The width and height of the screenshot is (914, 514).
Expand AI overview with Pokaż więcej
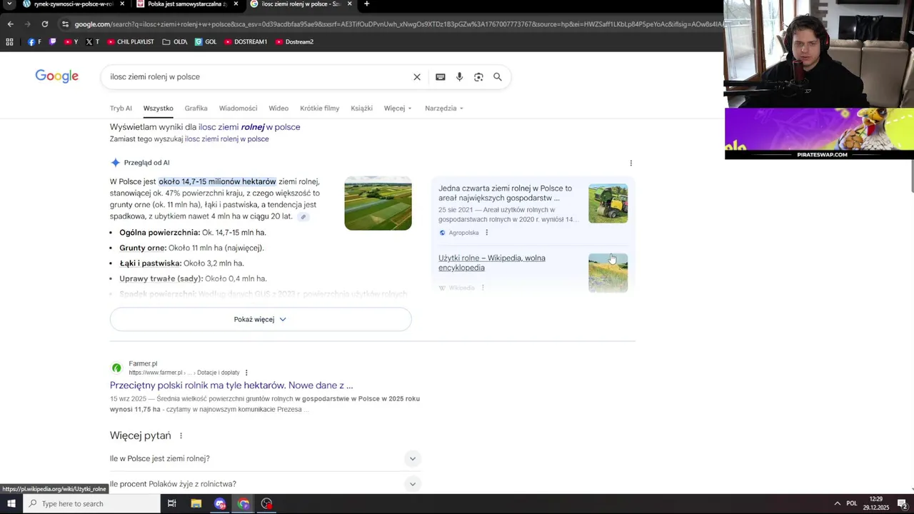coord(261,320)
